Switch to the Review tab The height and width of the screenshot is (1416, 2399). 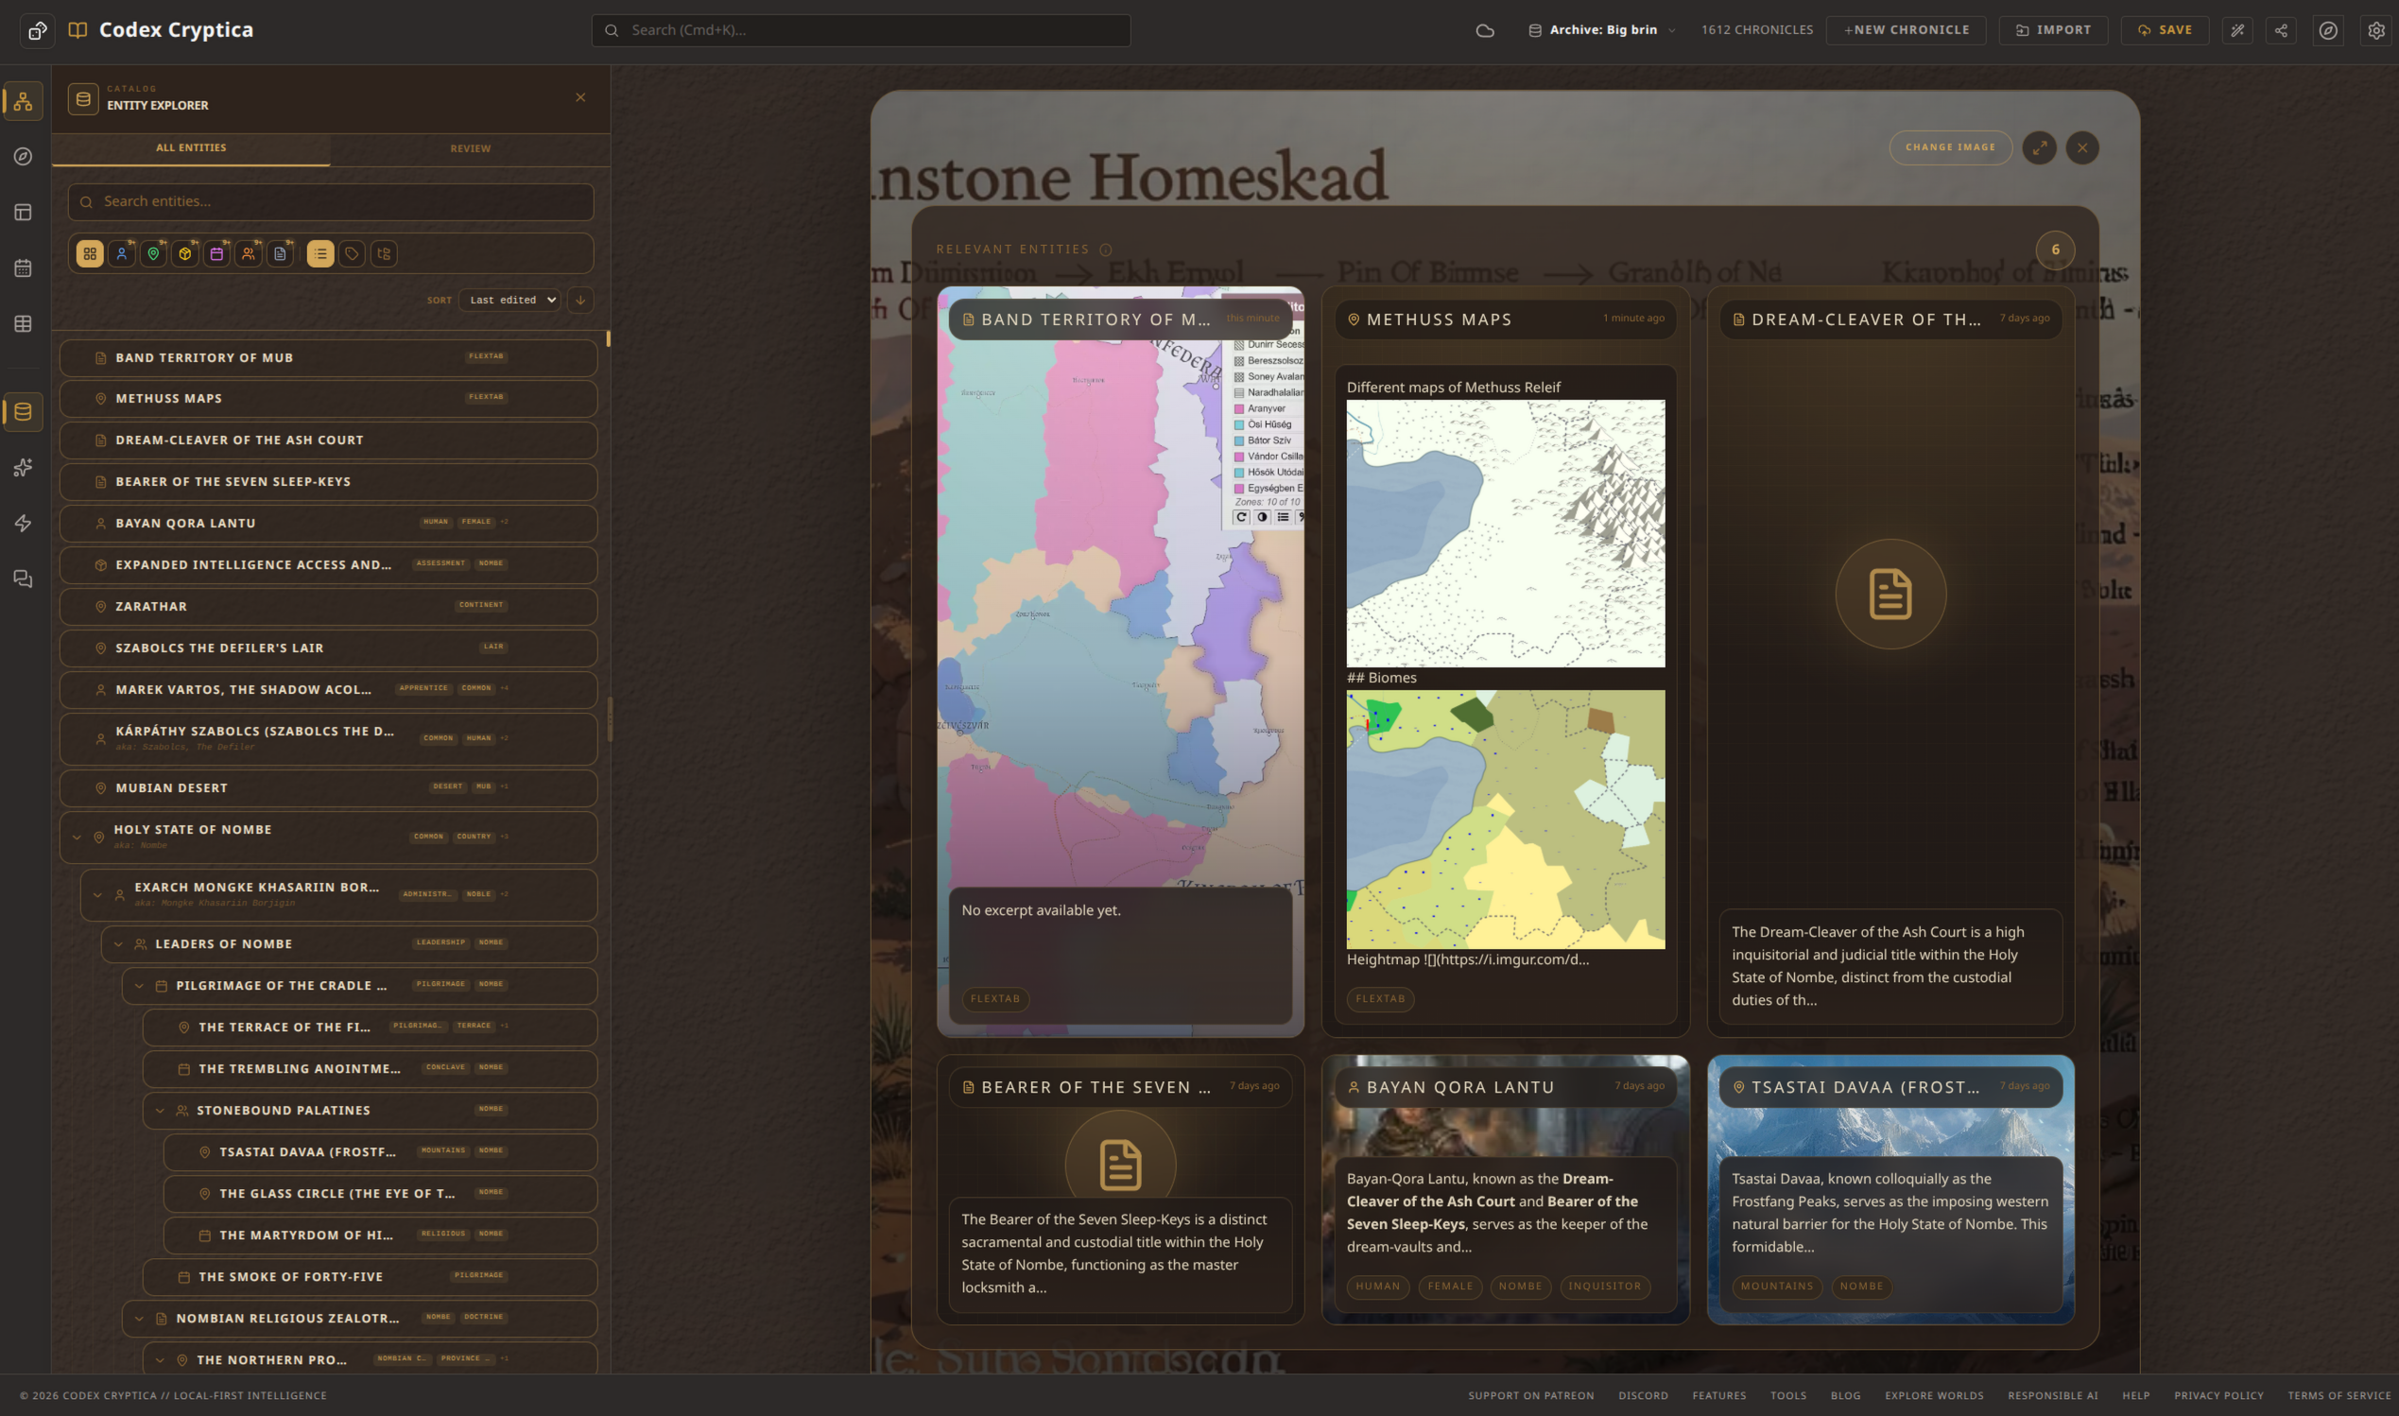click(471, 148)
